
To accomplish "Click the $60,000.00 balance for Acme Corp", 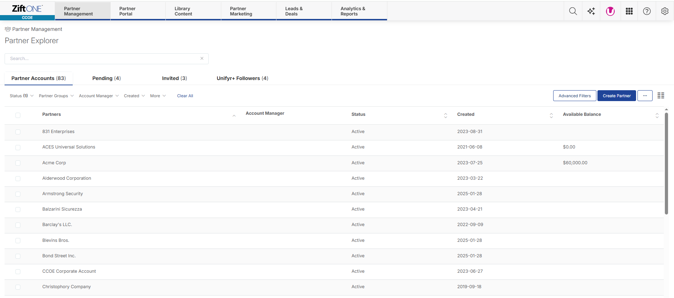I will click(575, 163).
